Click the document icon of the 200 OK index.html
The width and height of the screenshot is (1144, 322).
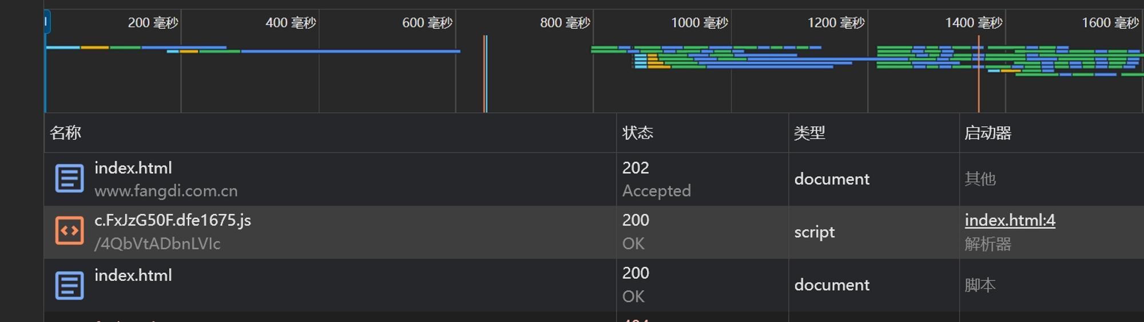pyautogui.click(x=69, y=285)
